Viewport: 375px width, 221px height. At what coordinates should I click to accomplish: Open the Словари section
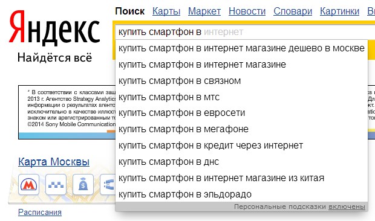pyautogui.click(x=293, y=11)
